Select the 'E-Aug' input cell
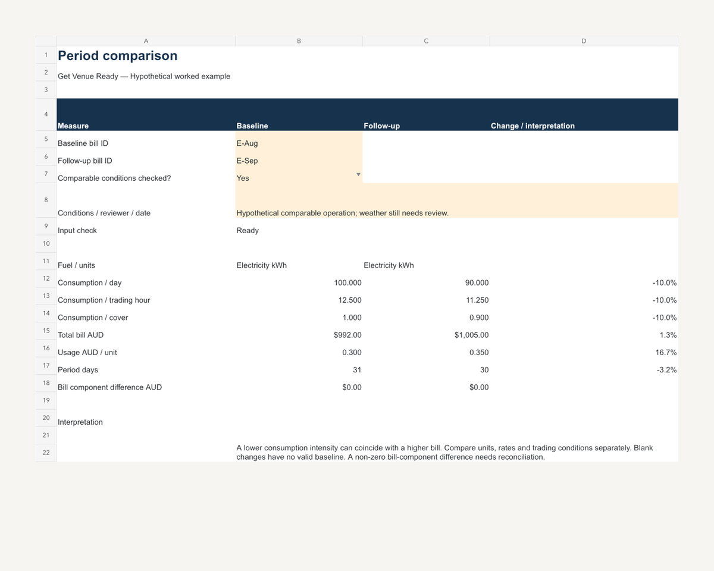The width and height of the screenshot is (714, 571). coord(299,140)
